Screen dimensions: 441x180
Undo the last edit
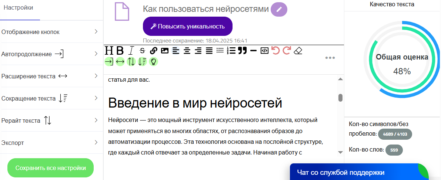275,51
